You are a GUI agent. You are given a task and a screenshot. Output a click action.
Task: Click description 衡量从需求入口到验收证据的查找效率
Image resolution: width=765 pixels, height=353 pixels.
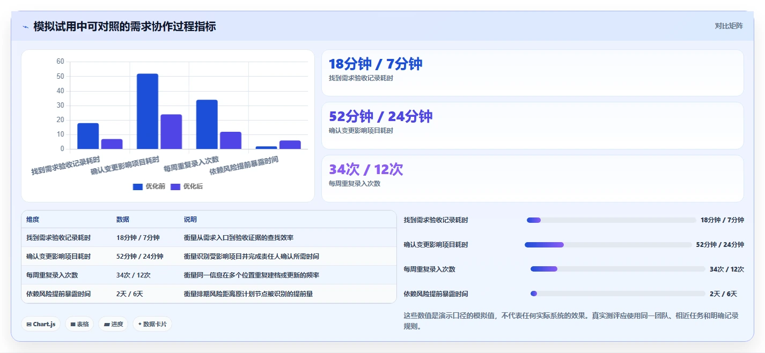pyautogui.click(x=239, y=238)
